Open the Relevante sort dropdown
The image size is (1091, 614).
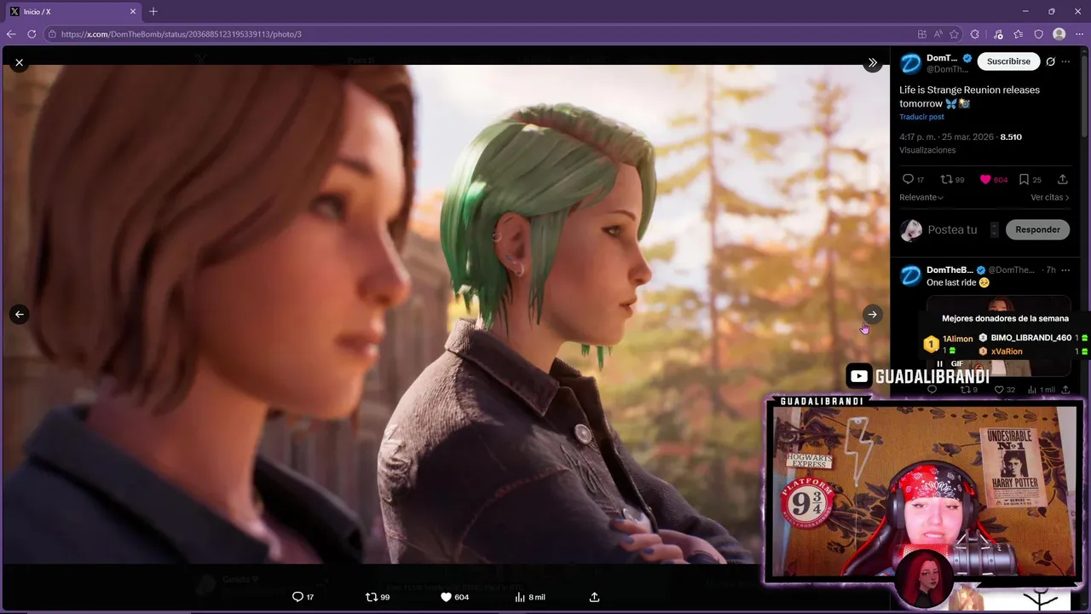click(921, 197)
